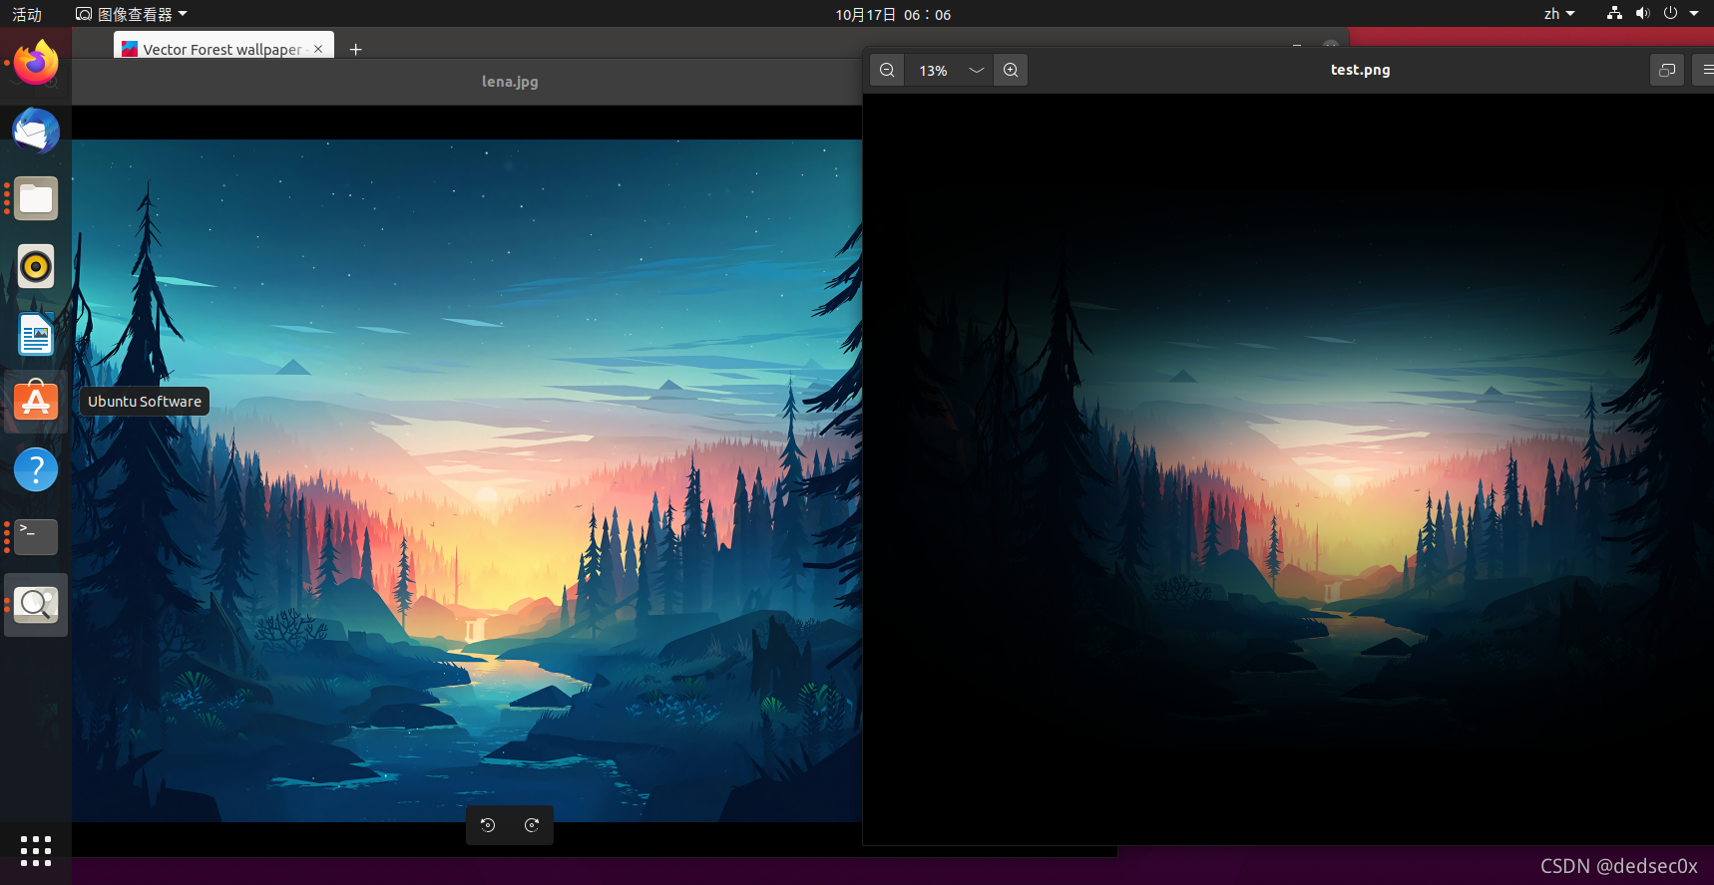The height and width of the screenshot is (885, 1714).
Task: Open Firefox from the dock
Action: [x=36, y=63]
